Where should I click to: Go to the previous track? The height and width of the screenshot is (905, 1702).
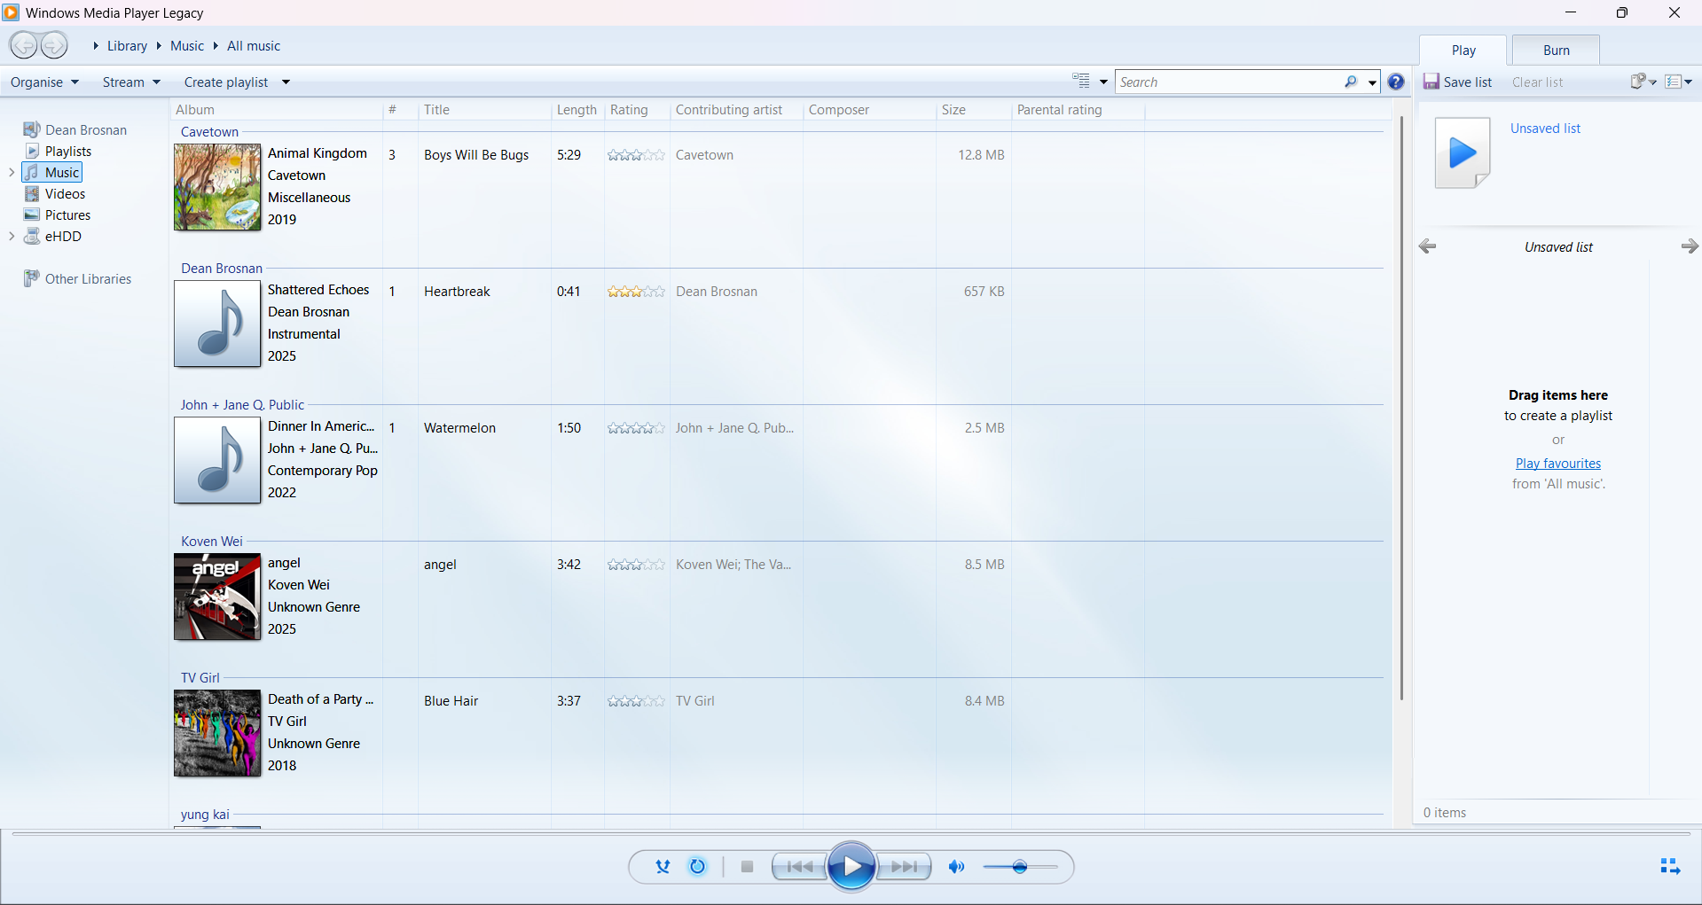[798, 867]
